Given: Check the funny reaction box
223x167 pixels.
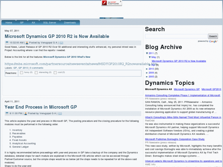Looking at the screenshot, I should tap(21, 73).
